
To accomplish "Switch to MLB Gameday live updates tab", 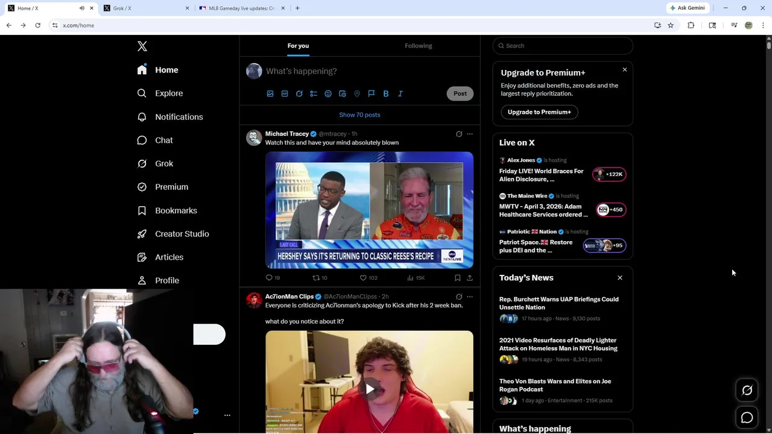I will 242,8.
